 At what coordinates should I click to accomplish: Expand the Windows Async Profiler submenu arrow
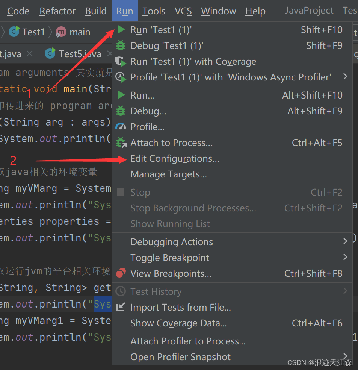[x=345, y=77]
